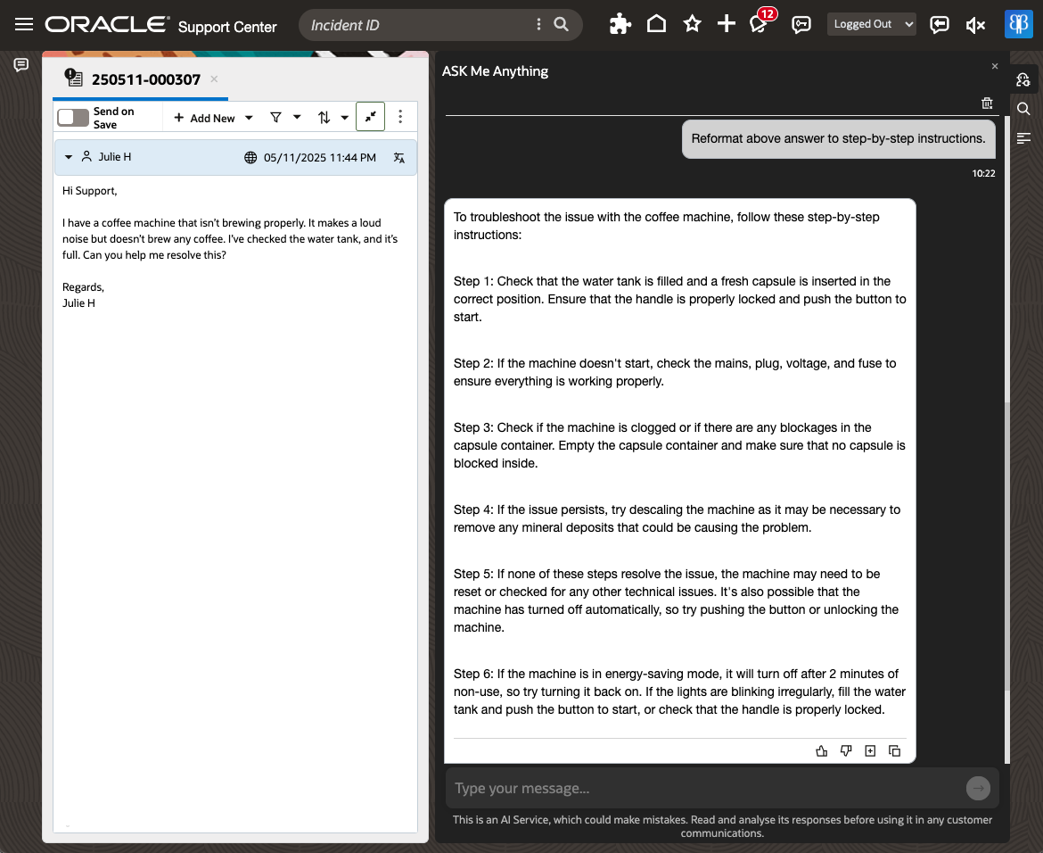Screen dimensions: 1043x853
Task: Insert AI answer using plus icon
Action: [x=870, y=750]
